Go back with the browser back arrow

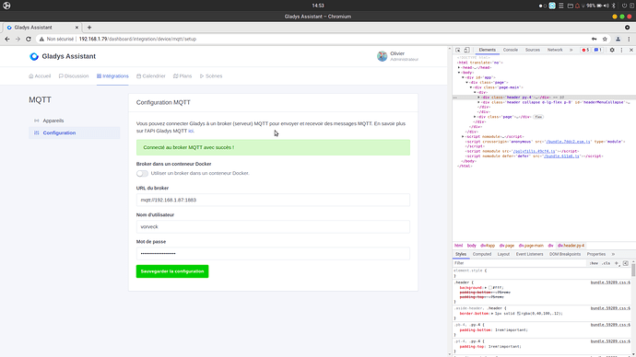(6, 39)
